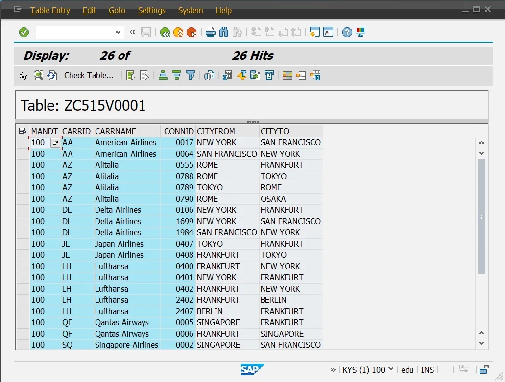Click the red Cancel icon

click(x=192, y=32)
